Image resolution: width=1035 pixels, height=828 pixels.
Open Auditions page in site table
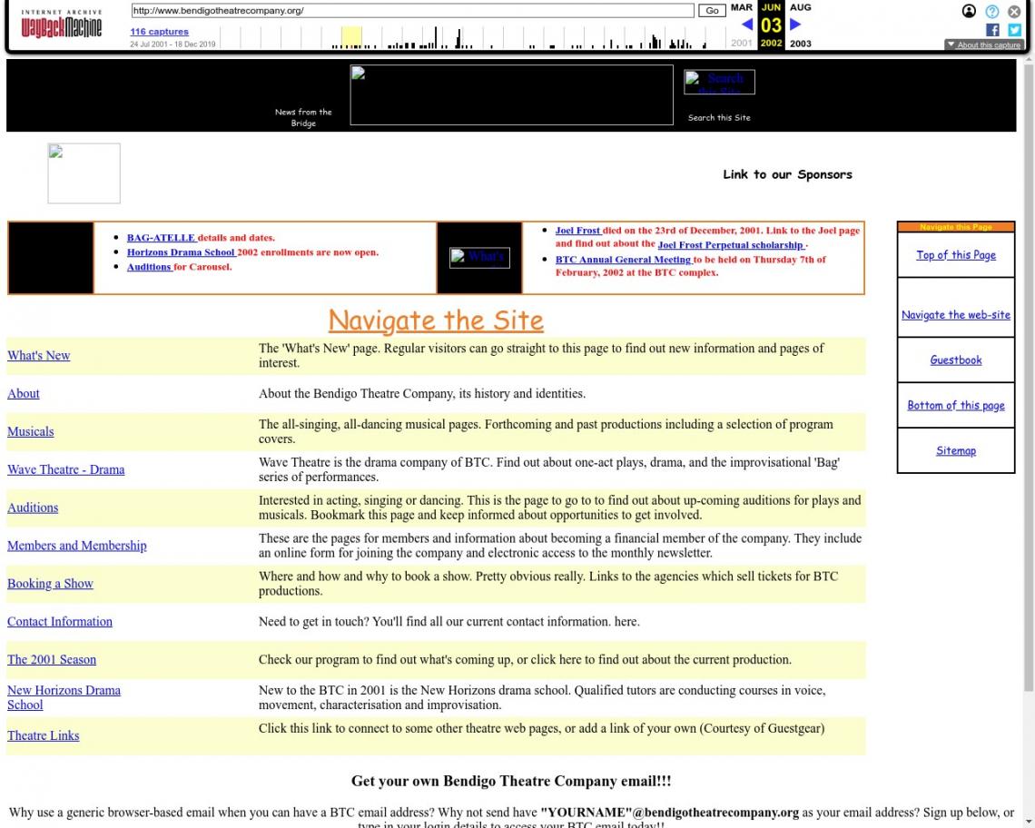(x=33, y=508)
